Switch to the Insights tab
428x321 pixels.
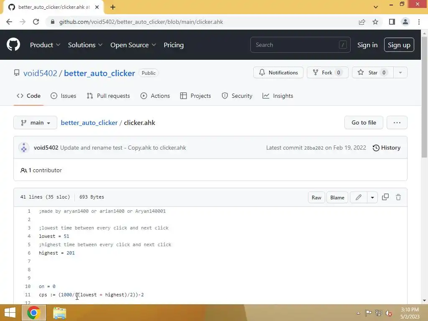[x=278, y=96]
